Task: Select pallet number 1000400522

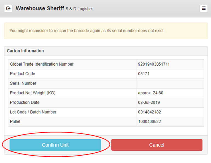Action: (150, 122)
